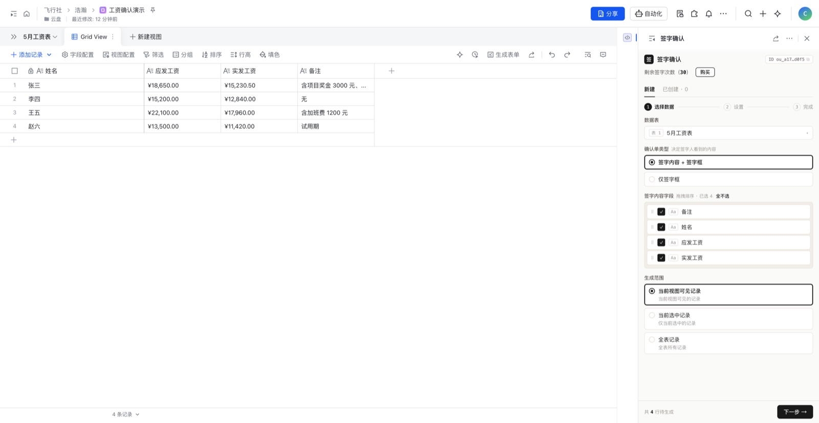Select the 仅签字框 option

pyautogui.click(x=728, y=179)
